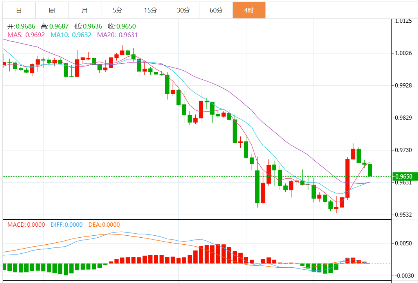Click the DIFF:0.0000 indicator label
This screenshot has width=418, height=283.
point(67,225)
